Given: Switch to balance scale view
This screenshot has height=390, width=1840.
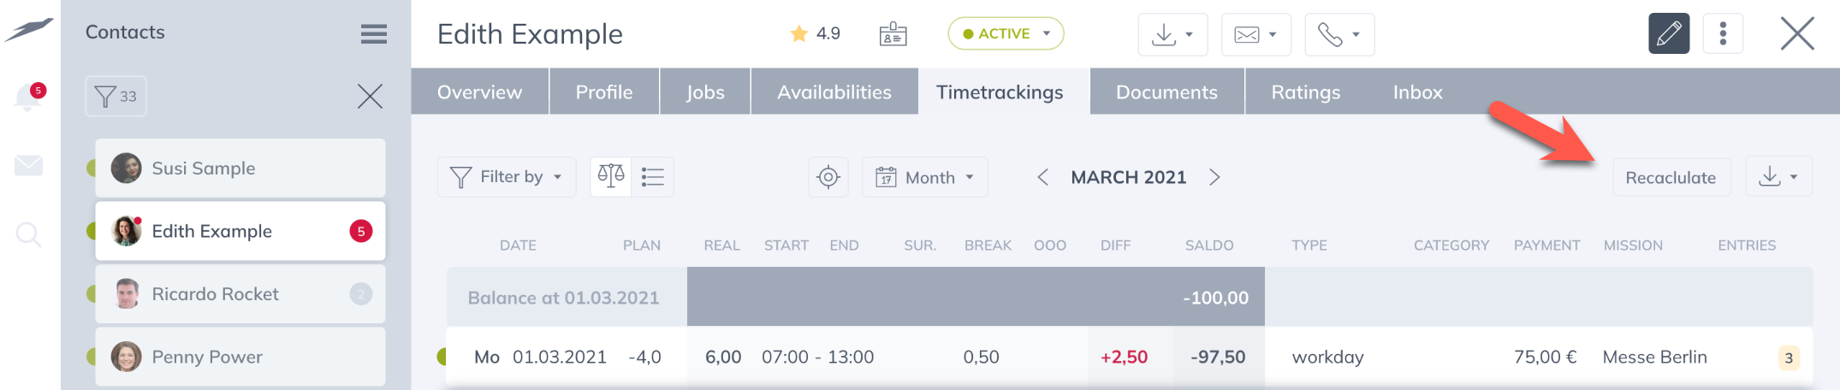Looking at the screenshot, I should [x=611, y=177].
